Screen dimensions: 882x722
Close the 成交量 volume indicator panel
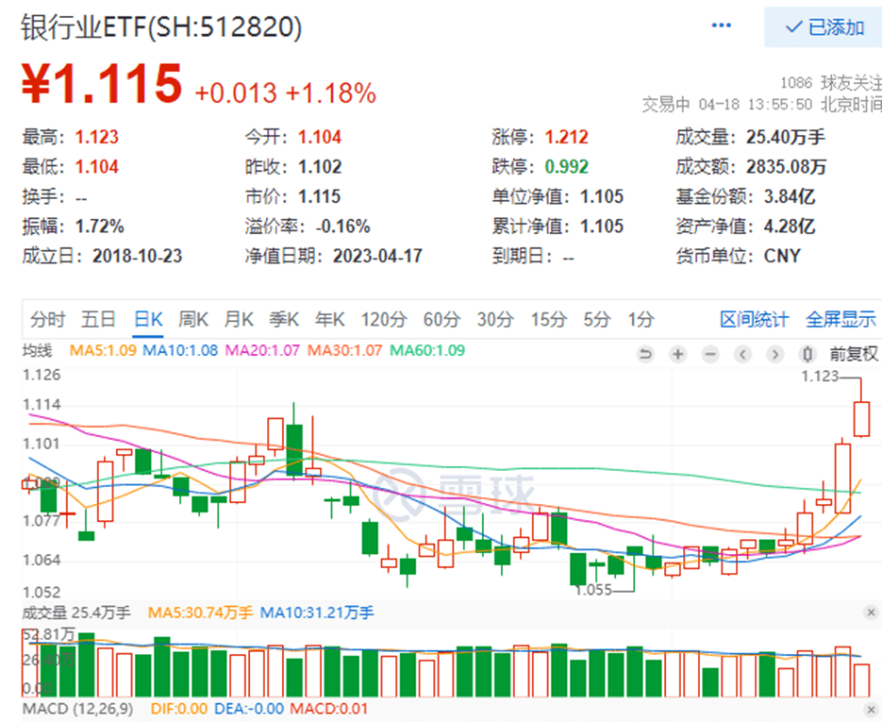[871, 613]
